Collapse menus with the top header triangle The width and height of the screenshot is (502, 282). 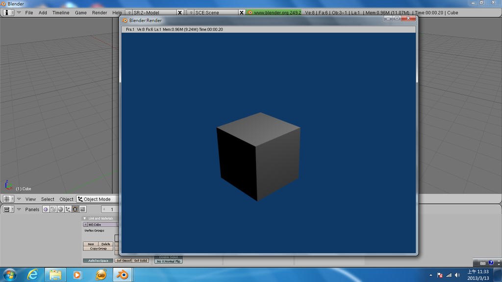point(19,13)
